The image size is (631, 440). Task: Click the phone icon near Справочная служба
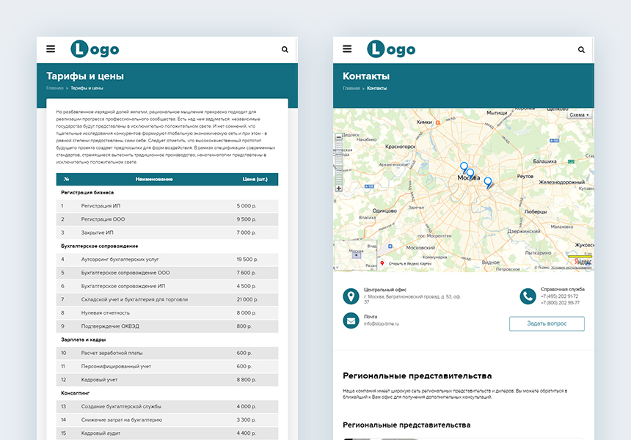click(x=528, y=296)
